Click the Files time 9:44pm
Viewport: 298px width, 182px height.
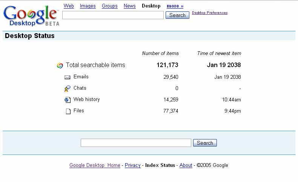(233, 111)
